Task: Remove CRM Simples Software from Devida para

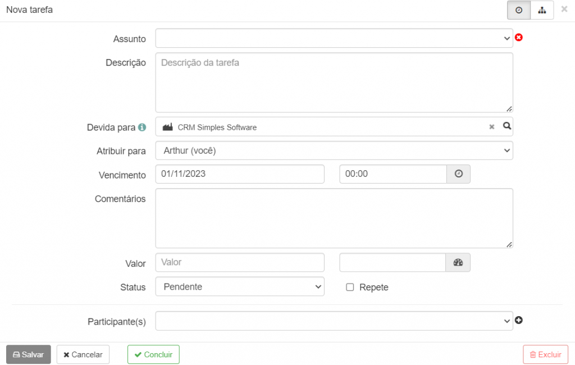Action: (492, 126)
